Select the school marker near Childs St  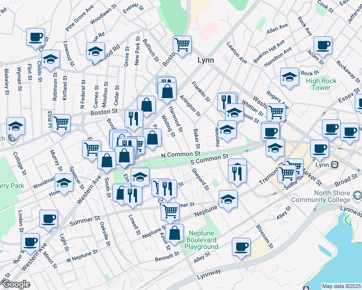[x=50, y=59]
